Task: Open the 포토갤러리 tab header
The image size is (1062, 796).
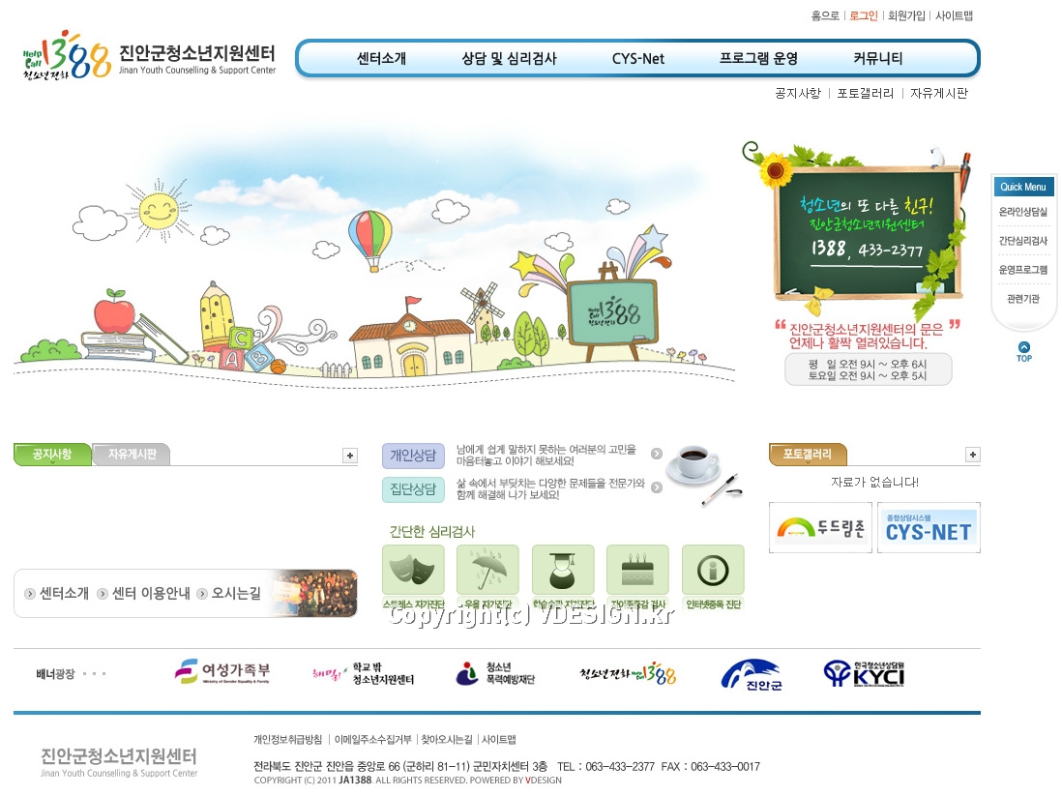Action: pos(808,454)
